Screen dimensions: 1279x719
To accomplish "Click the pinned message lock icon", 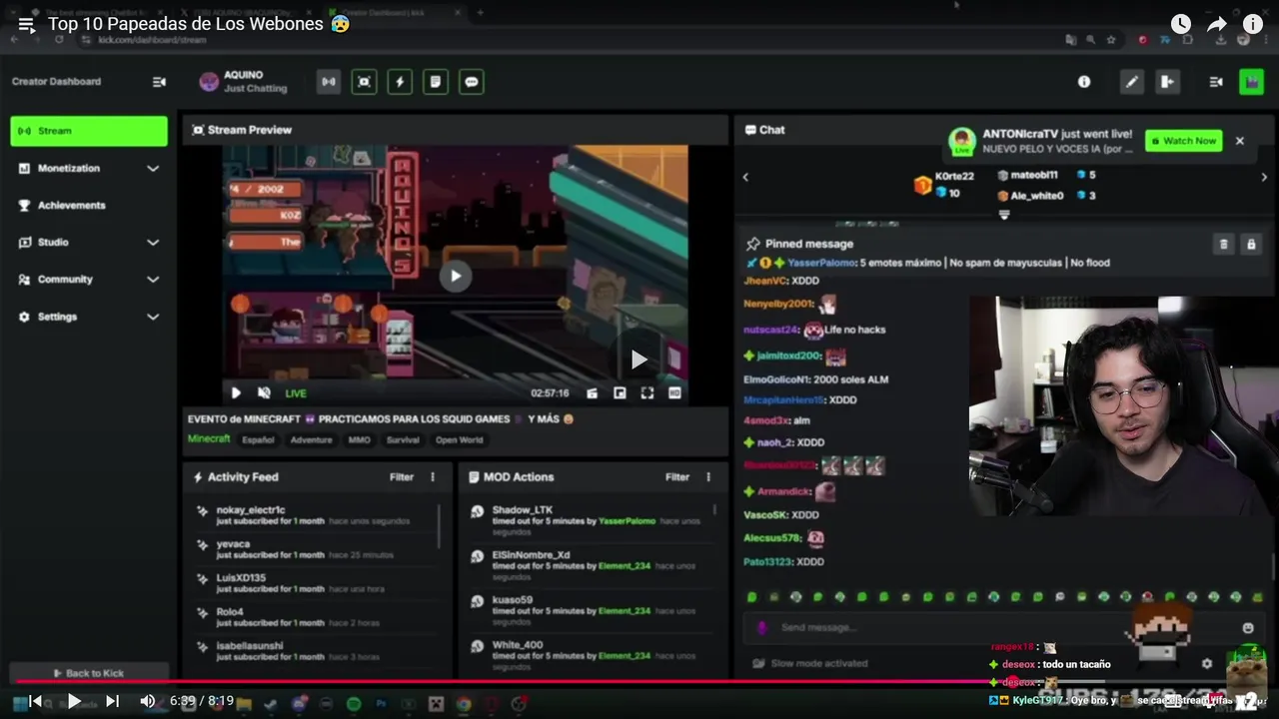I will click(1250, 244).
